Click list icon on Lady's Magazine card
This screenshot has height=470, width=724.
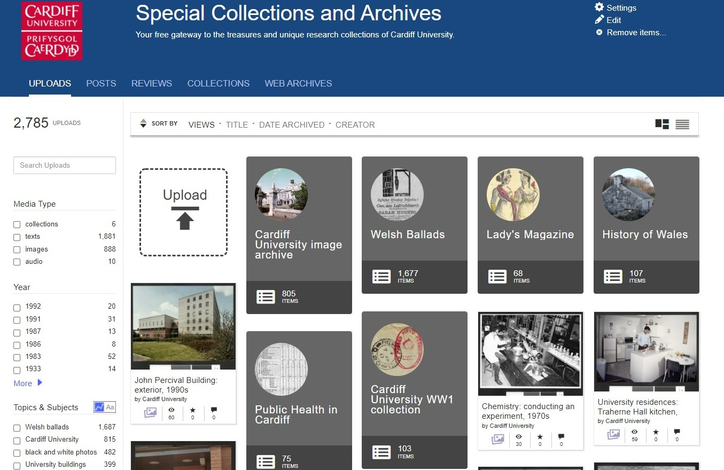497,277
